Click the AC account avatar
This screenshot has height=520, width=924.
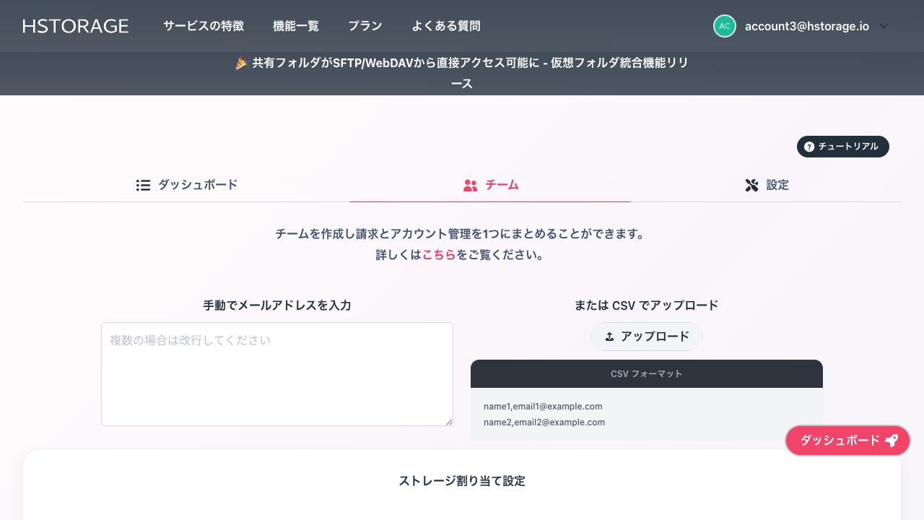coord(725,26)
